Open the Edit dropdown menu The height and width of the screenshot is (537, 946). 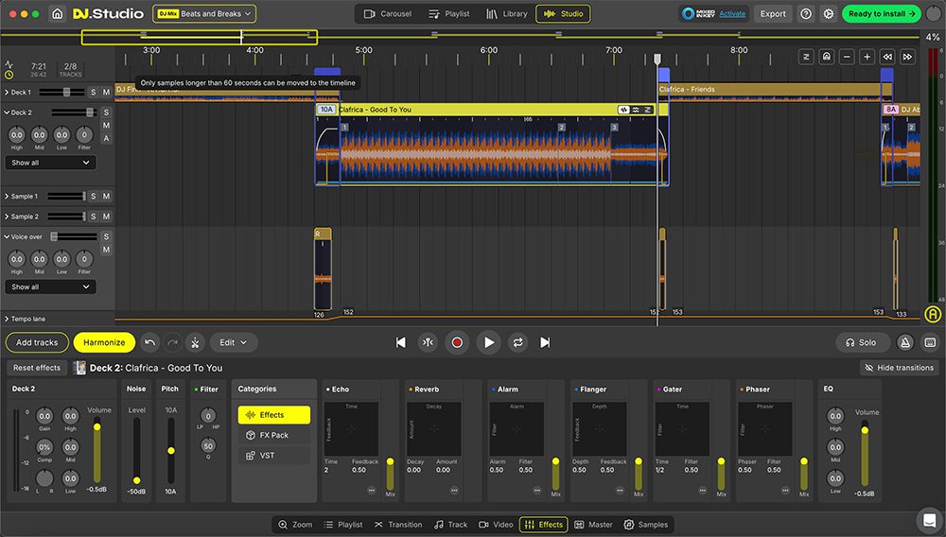click(x=234, y=342)
